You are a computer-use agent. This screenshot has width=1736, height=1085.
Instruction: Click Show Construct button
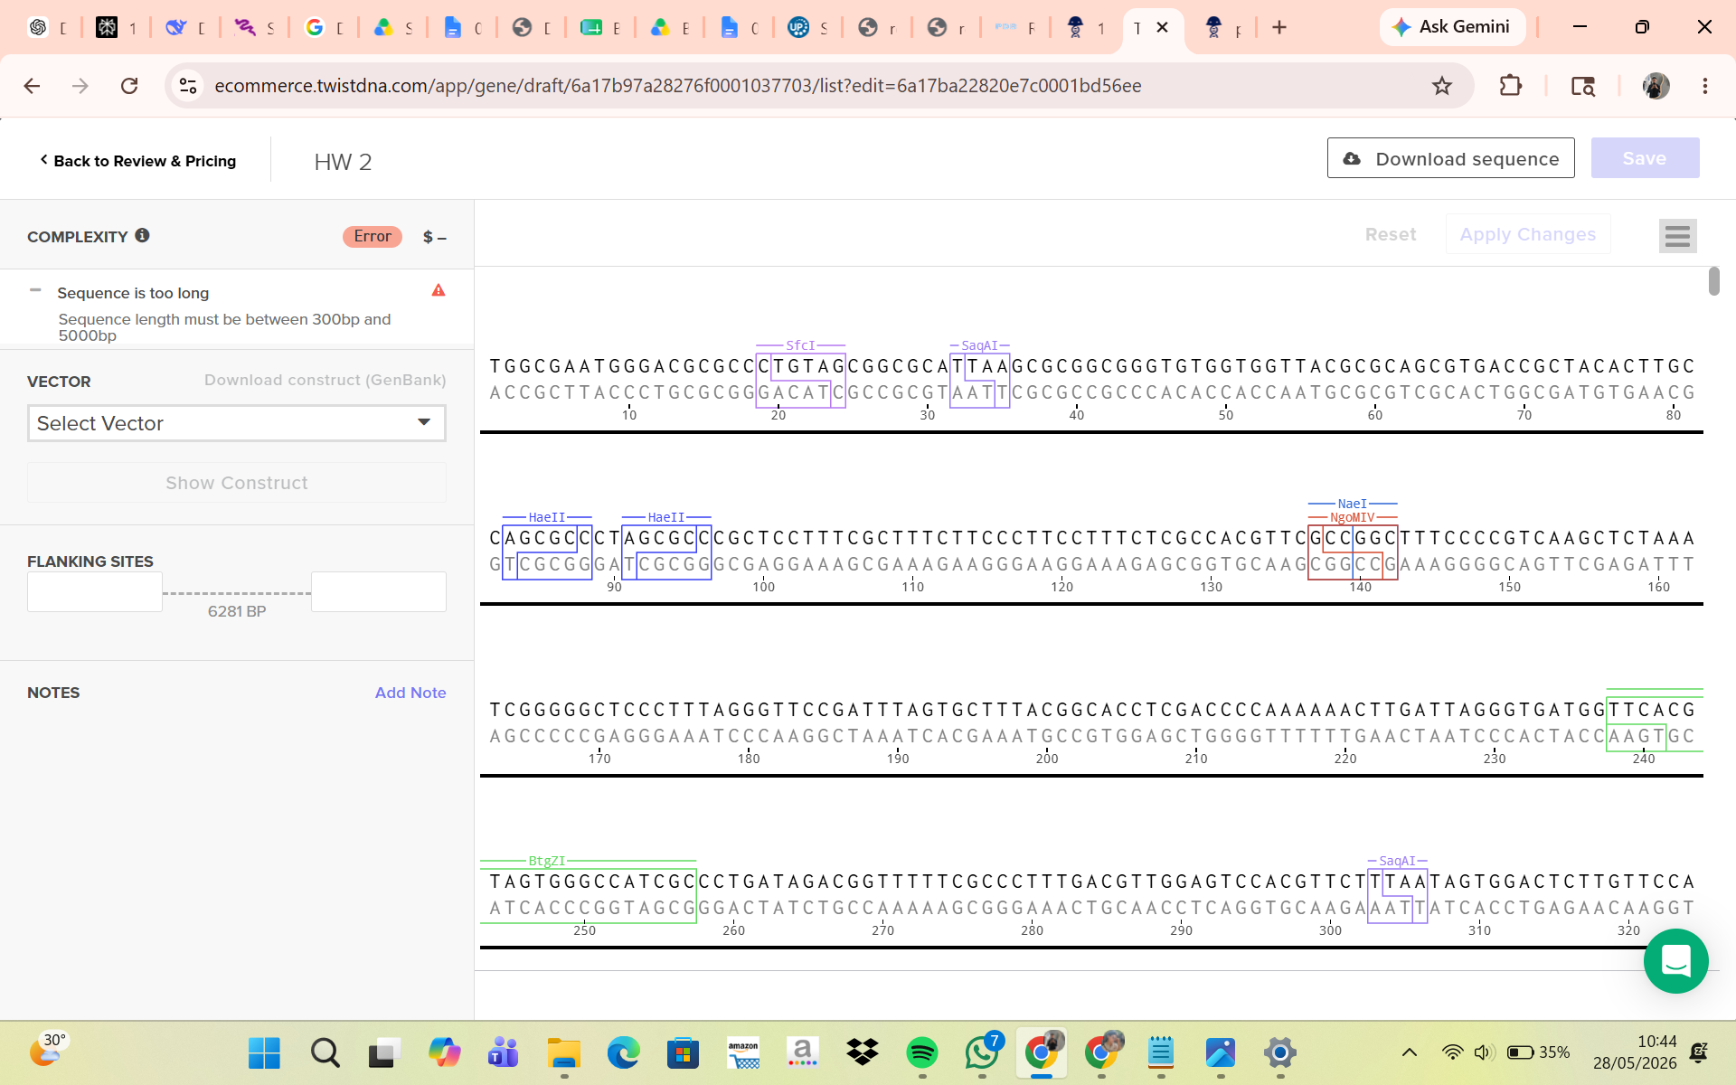tap(237, 483)
